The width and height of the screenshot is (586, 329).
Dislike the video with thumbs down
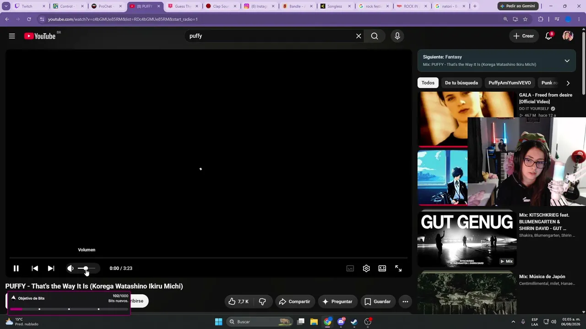coord(262,302)
